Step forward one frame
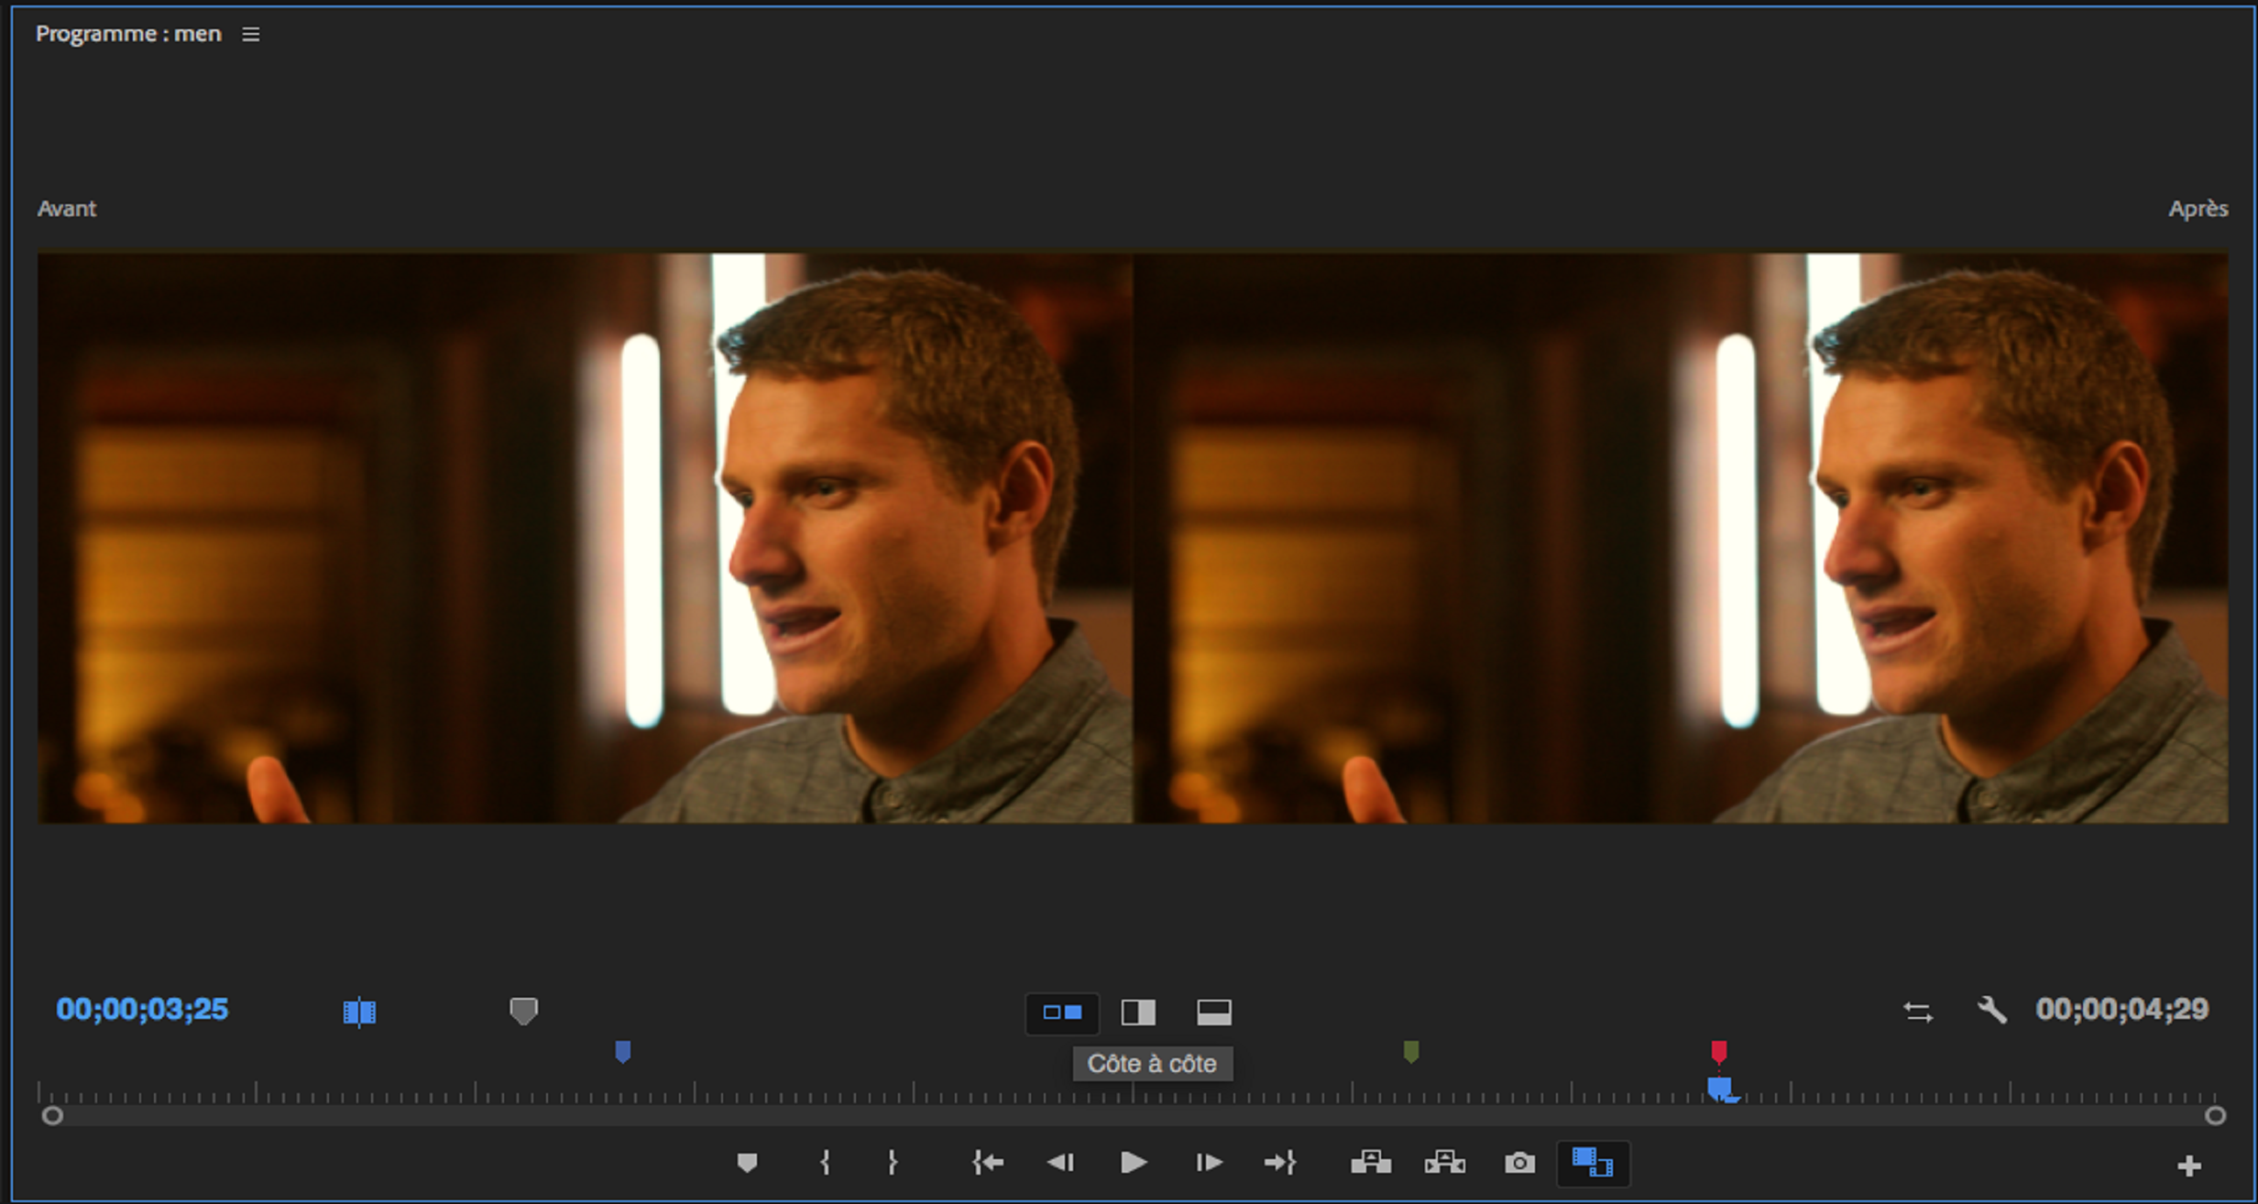 click(x=1209, y=1163)
